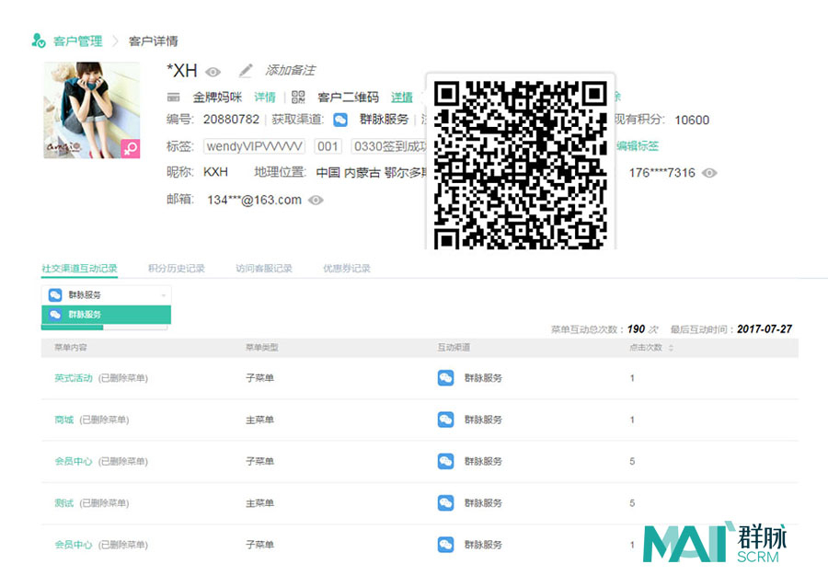Click the 客户详情 breadcrumb text
828x587 pixels.
[x=153, y=41]
